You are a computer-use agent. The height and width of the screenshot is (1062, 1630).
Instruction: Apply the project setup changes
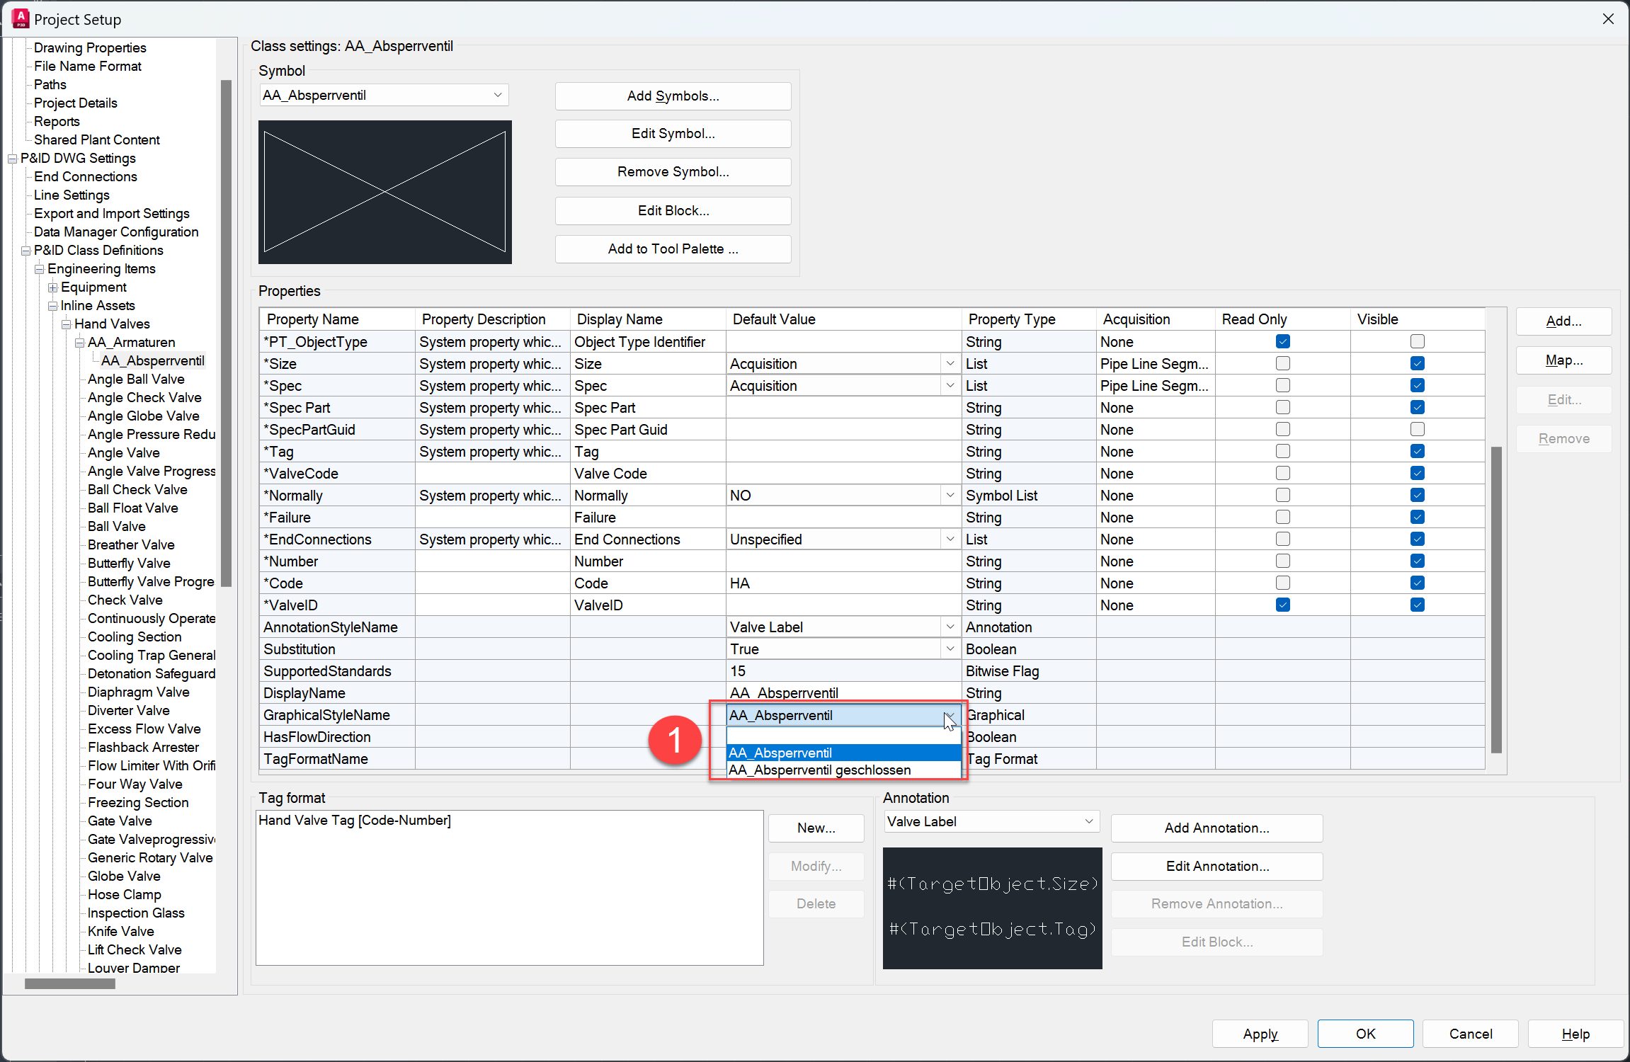point(1260,1034)
